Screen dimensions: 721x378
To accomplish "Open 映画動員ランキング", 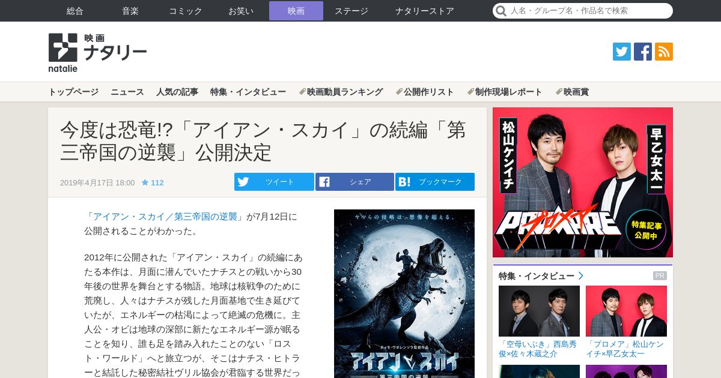I will coord(341,92).
